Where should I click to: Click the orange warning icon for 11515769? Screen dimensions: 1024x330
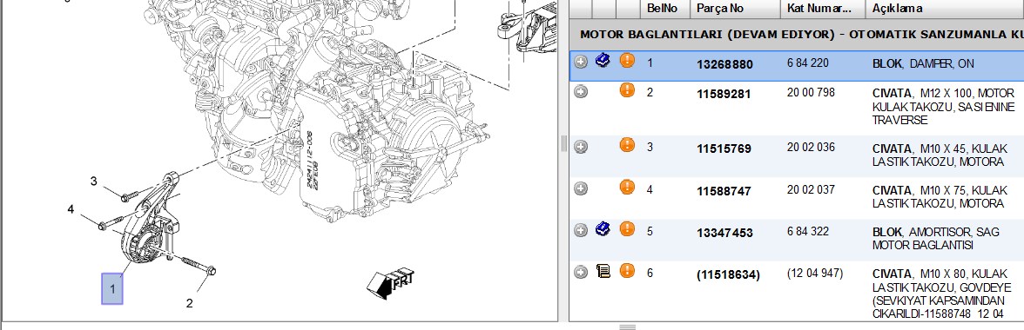[627, 145]
